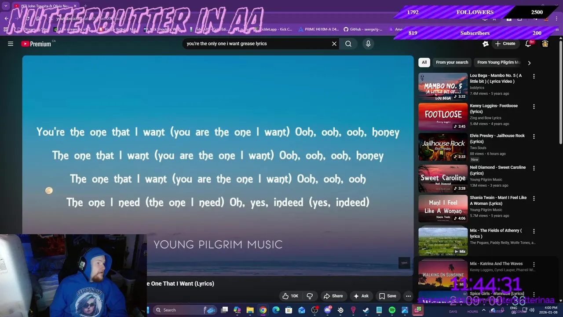This screenshot has width=563, height=317.
Task: Open Discord from the taskbar
Action: pyautogui.click(x=327, y=310)
